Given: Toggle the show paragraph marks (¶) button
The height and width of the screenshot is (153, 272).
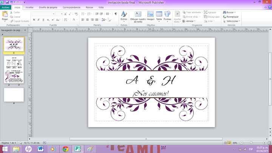Looking at the screenshot, I should [x=116, y=14].
